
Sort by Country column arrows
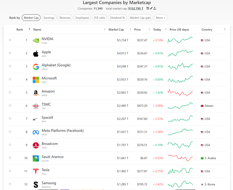pos(225,29)
